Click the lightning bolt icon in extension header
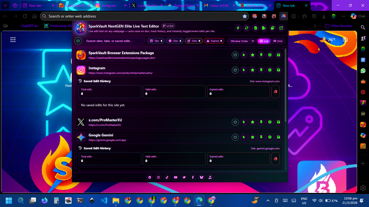This screenshot has width=369, height=207. tap(238, 28)
